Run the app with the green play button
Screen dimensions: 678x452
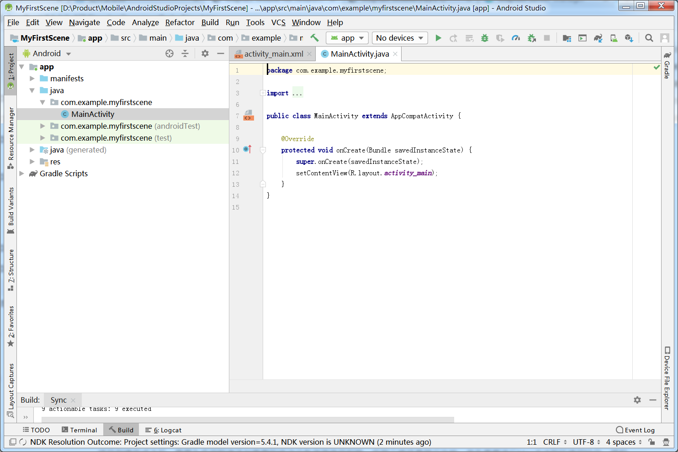[x=438, y=38]
